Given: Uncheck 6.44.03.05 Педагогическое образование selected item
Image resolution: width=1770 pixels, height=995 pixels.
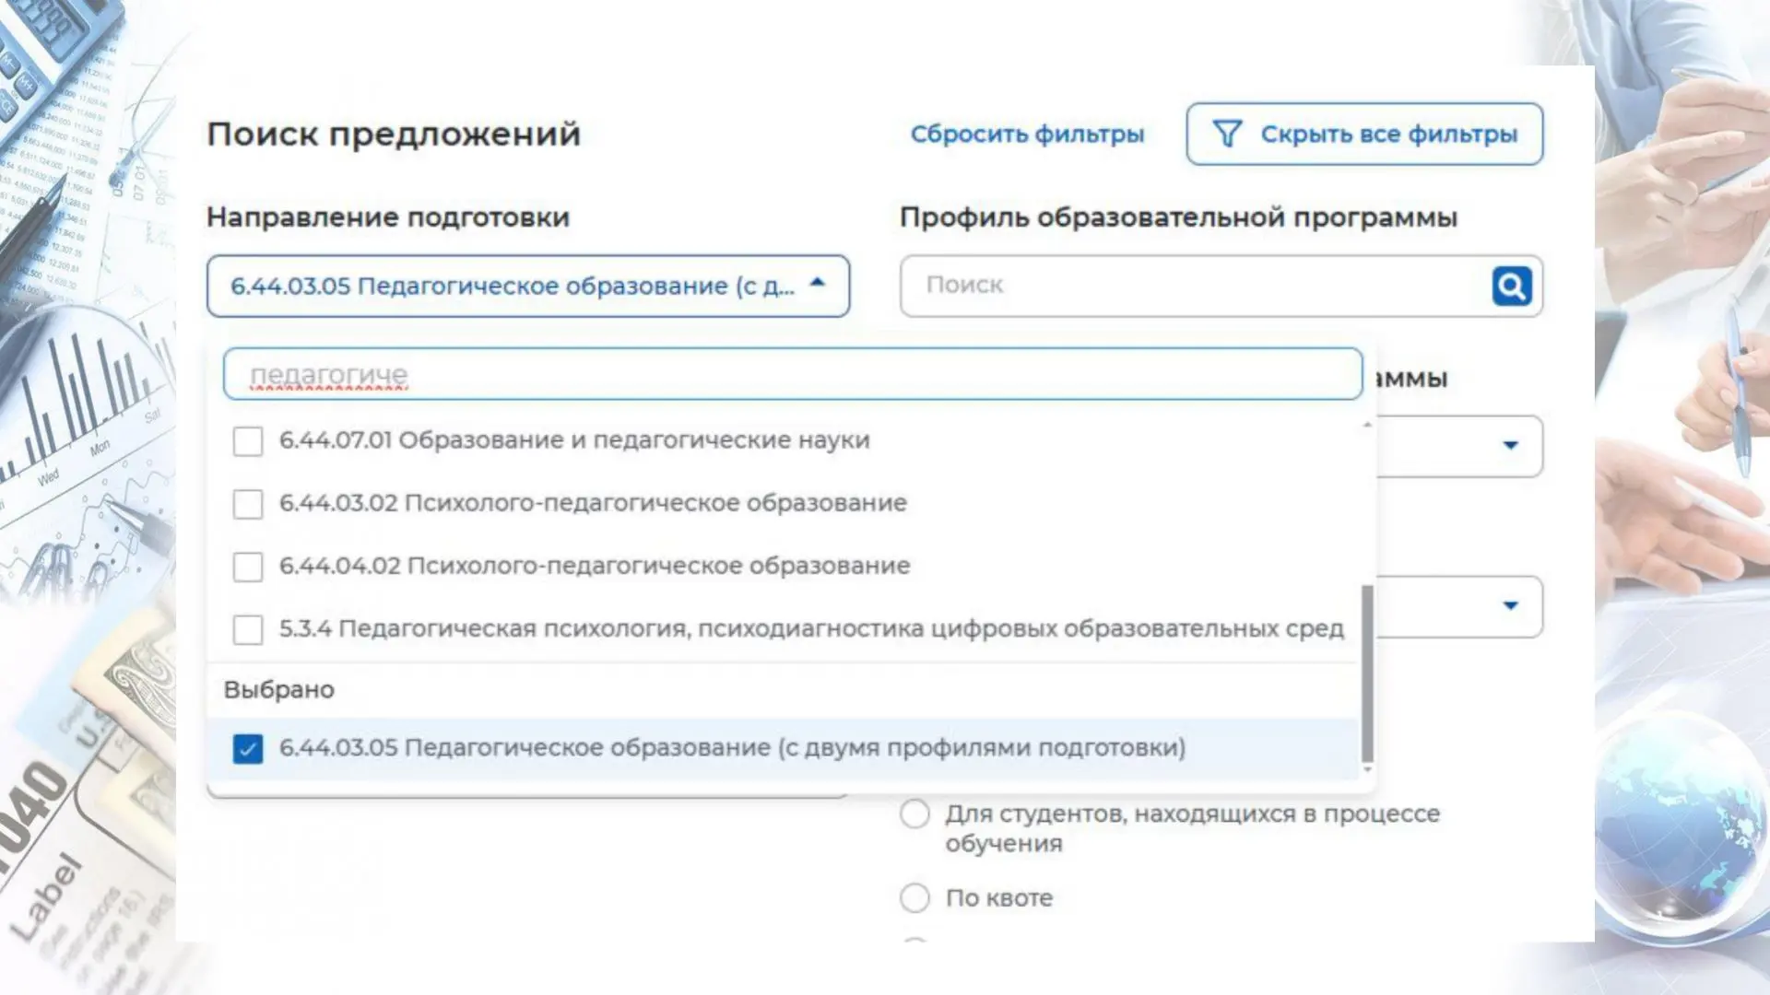Looking at the screenshot, I should [x=248, y=748].
